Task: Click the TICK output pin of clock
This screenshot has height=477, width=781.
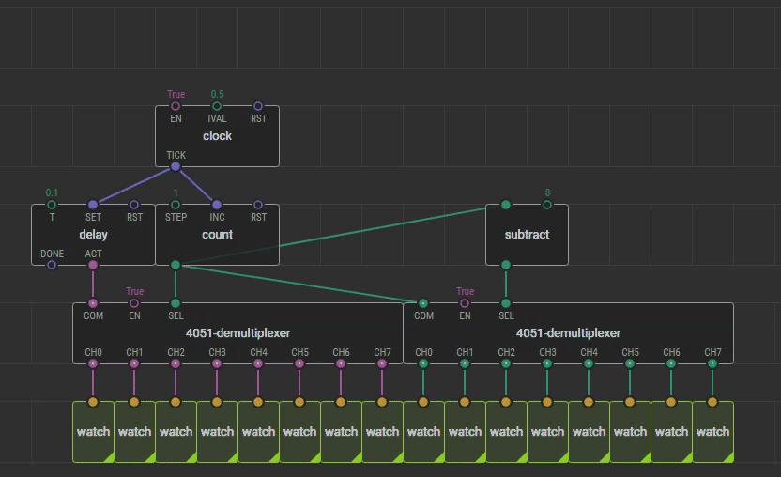Action: 176,166
